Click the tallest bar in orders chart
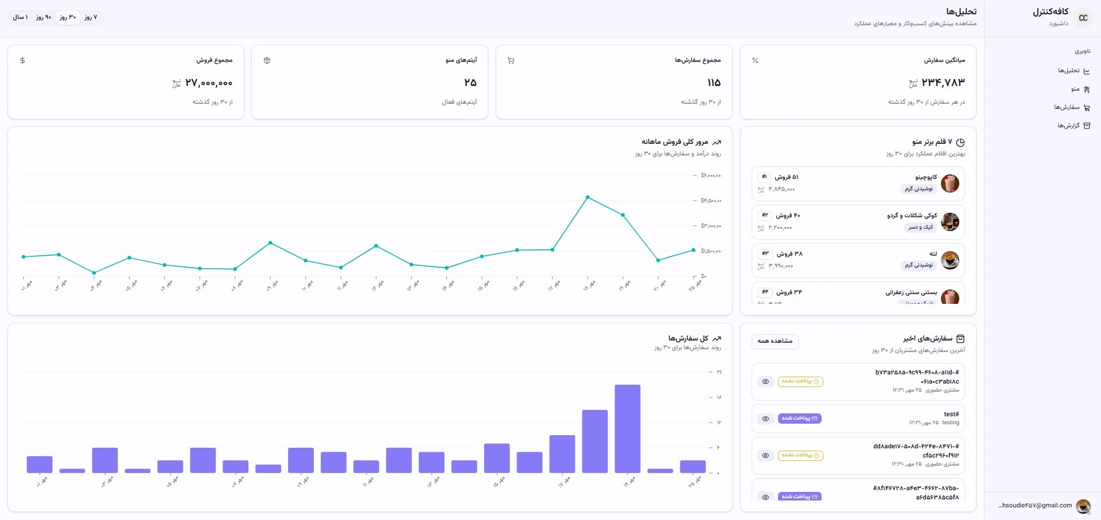Viewport: 1101px width, 520px height. 627,428
